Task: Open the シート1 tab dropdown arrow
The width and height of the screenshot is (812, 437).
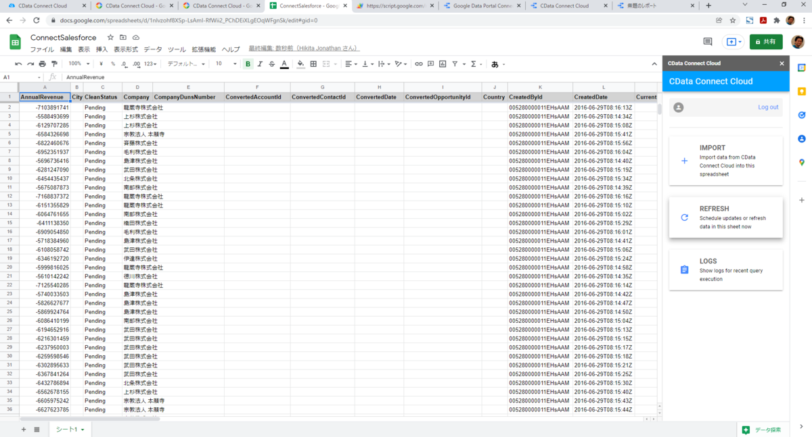Action: [x=83, y=430]
